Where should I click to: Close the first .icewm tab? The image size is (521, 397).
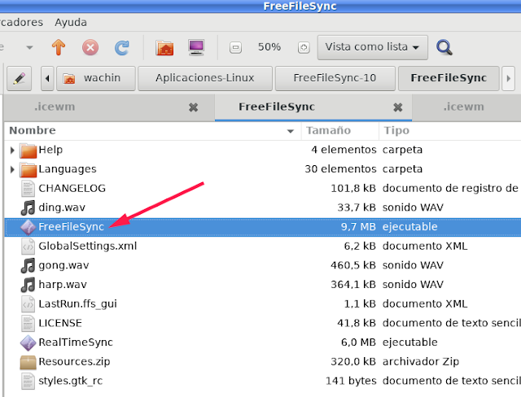(x=194, y=107)
